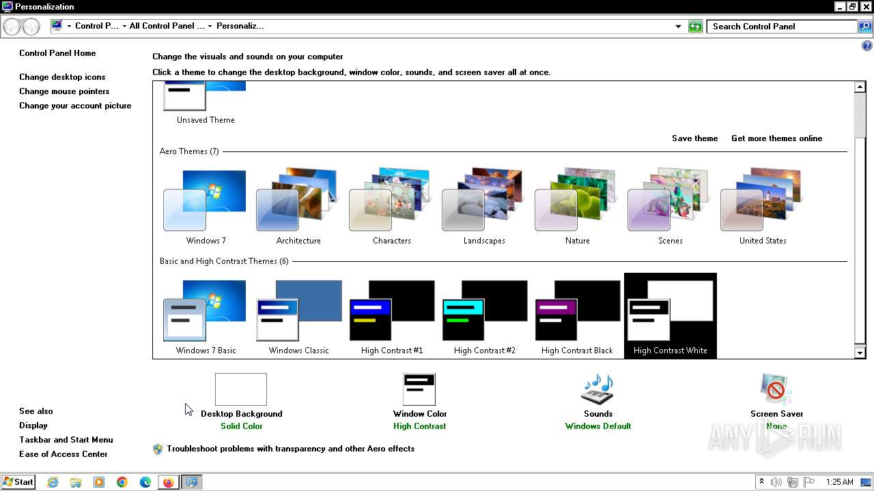The image size is (874, 491).
Task: Click the back navigation arrow
Action: coord(12,27)
